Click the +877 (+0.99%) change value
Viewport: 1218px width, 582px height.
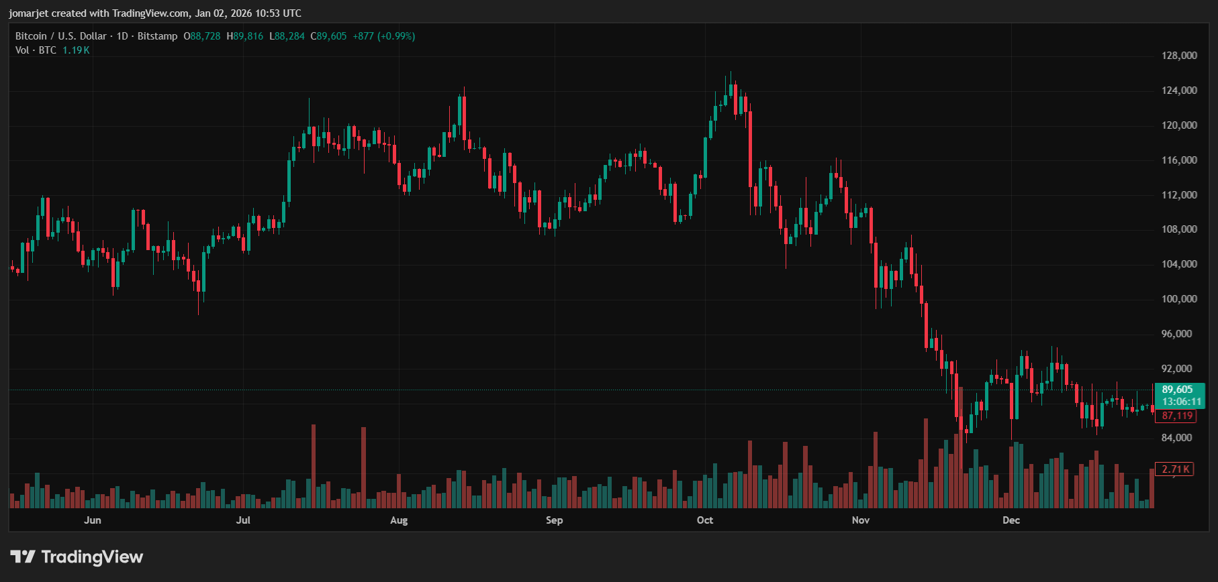tap(383, 36)
